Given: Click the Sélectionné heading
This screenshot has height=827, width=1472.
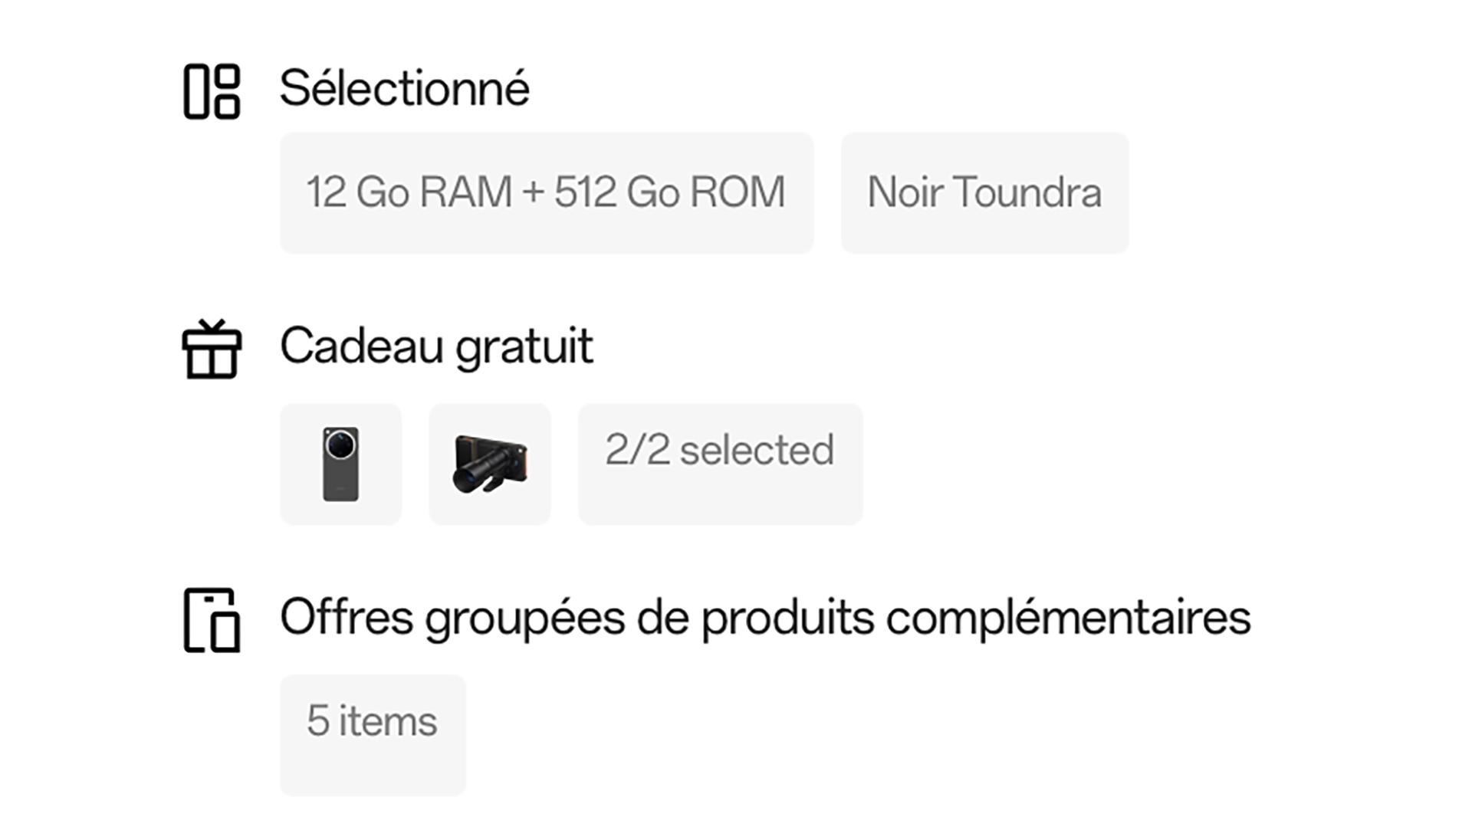Looking at the screenshot, I should 404,88.
